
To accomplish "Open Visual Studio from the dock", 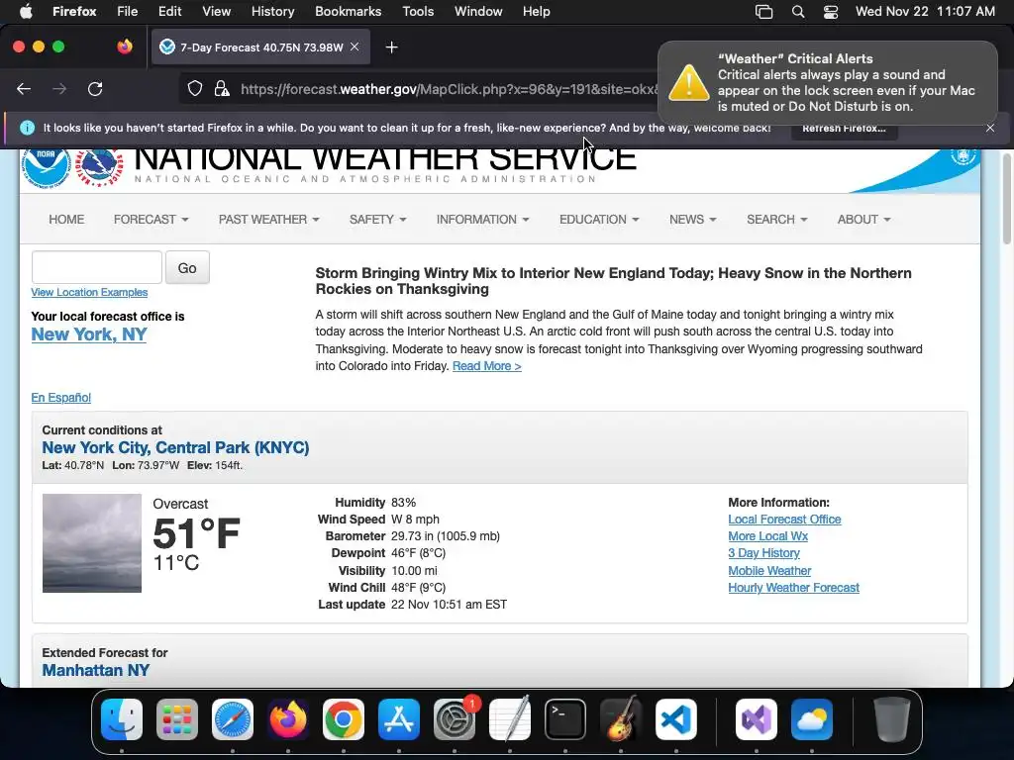I will coord(757,719).
